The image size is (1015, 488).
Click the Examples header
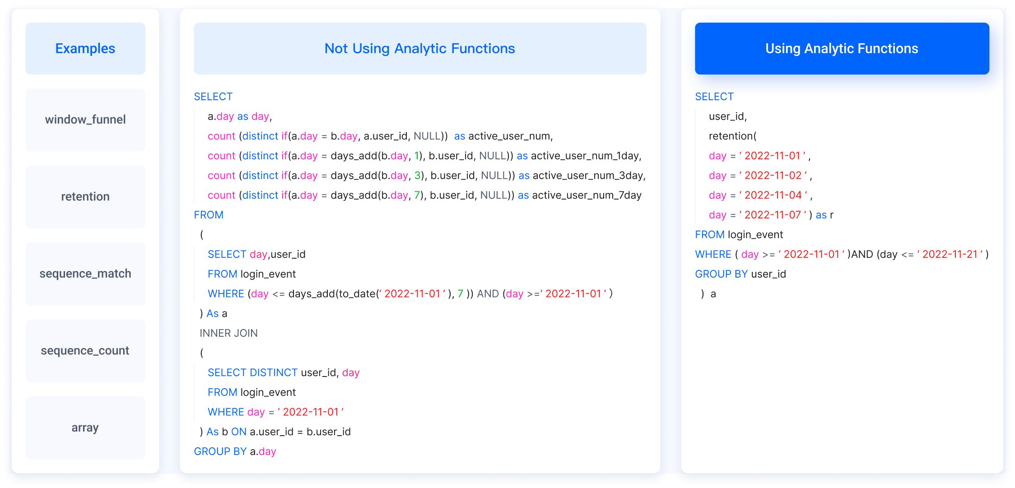[85, 48]
